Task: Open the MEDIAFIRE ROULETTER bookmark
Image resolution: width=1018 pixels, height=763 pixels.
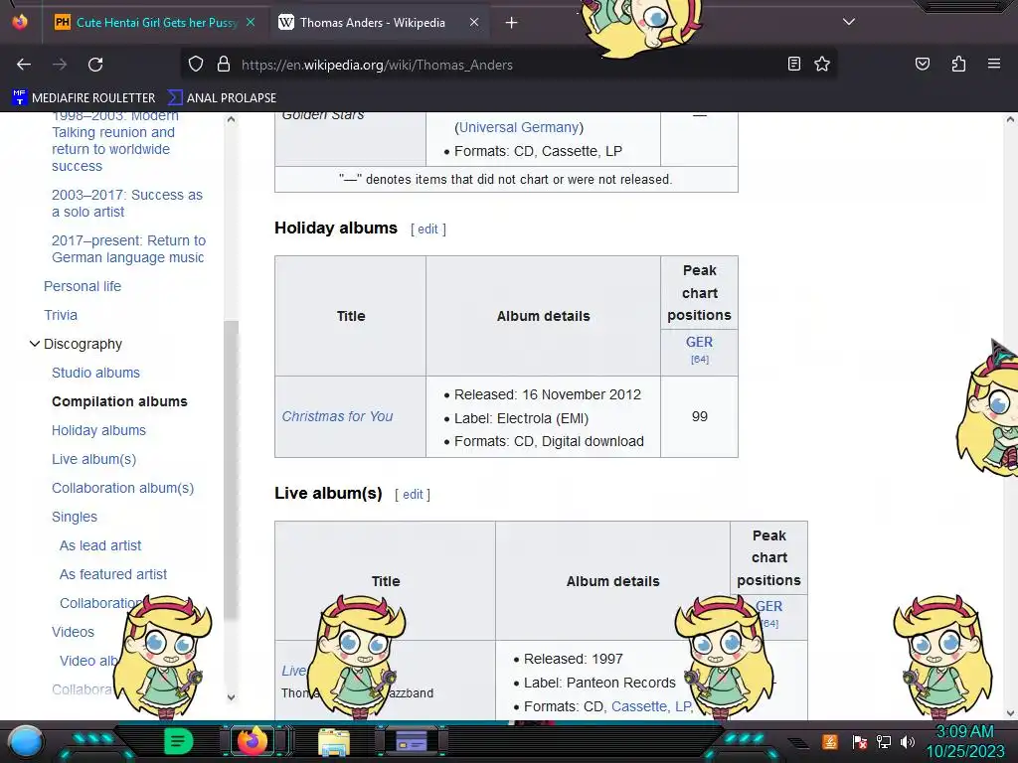Action: [84, 98]
